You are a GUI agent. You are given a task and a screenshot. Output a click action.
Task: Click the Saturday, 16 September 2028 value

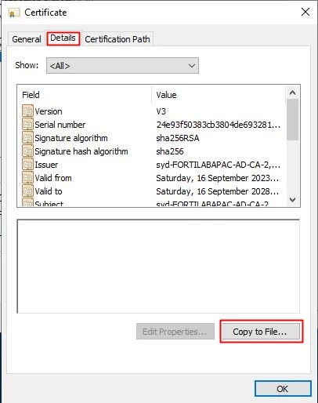218,191
